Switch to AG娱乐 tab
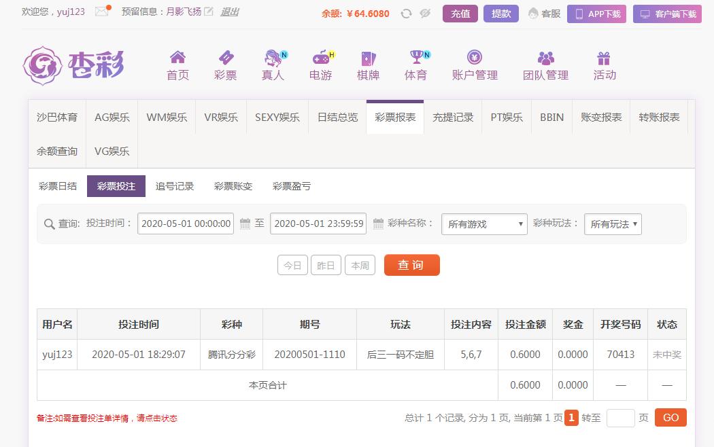This screenshot has height=447, width=714. point(112,118)
